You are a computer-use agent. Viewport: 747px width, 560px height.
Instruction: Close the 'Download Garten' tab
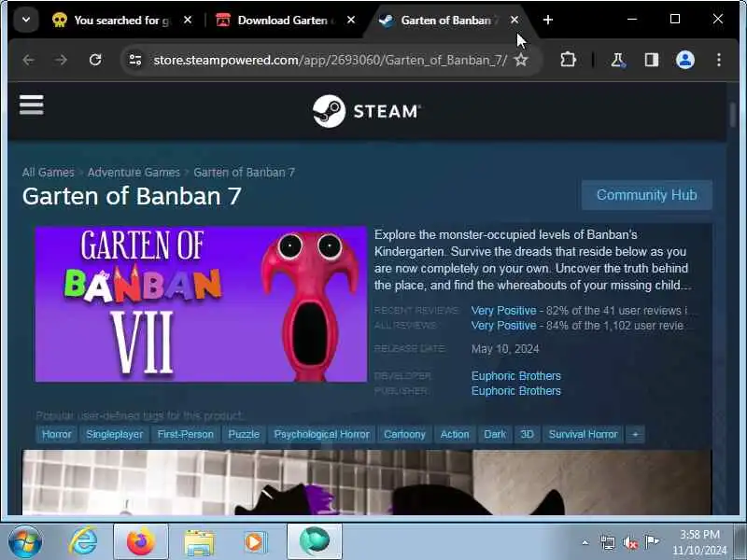point(351,20)
